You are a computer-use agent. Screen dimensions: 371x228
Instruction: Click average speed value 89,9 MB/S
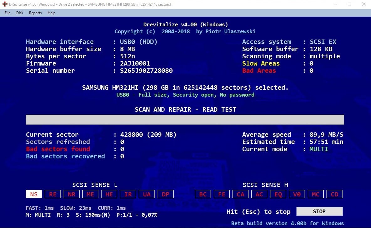(x=326, y=135)
